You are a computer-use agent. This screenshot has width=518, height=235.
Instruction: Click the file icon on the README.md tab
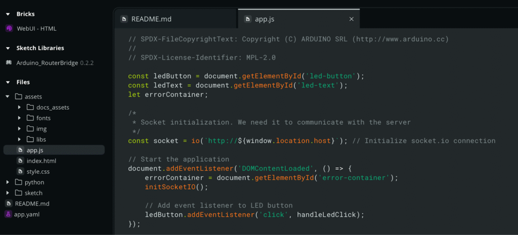pos(124,19)
